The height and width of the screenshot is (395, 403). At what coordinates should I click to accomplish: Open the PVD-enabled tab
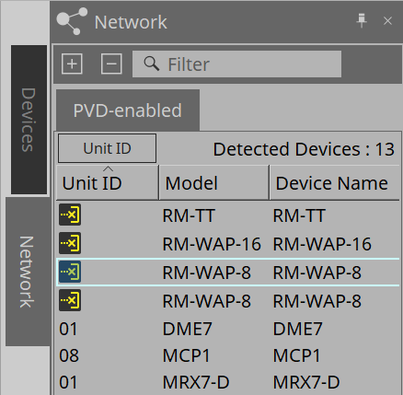[128, 110]
